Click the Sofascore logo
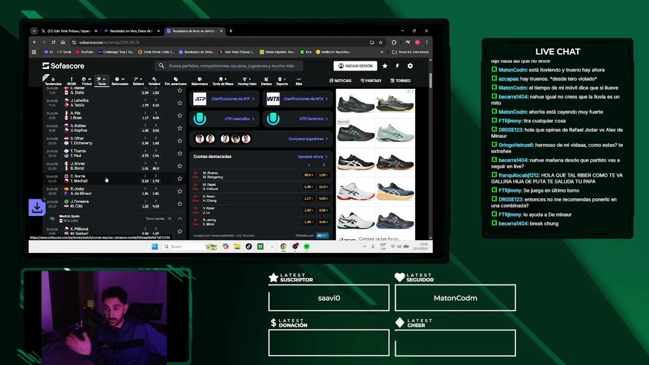The image size is (649, 365). tap(63, 66)
